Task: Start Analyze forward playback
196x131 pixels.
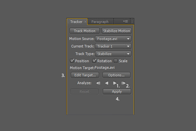Action: click(115, 83)
